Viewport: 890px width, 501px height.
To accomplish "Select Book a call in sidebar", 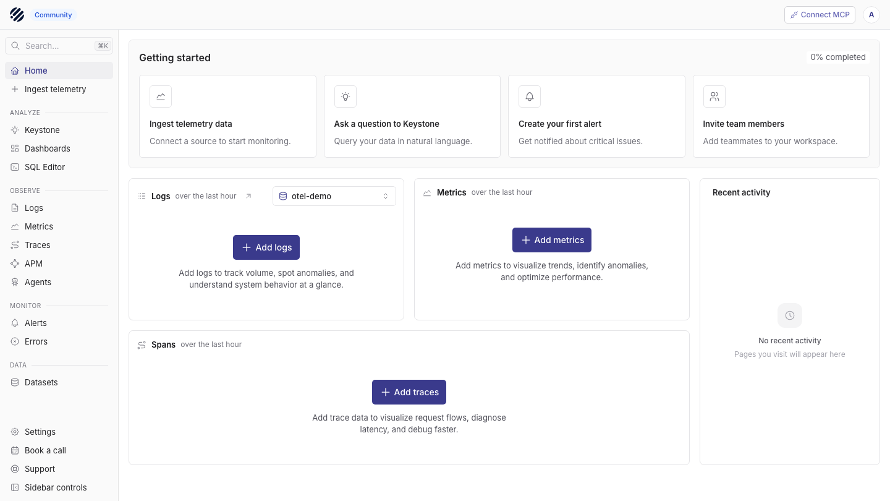I will [59, 450].
